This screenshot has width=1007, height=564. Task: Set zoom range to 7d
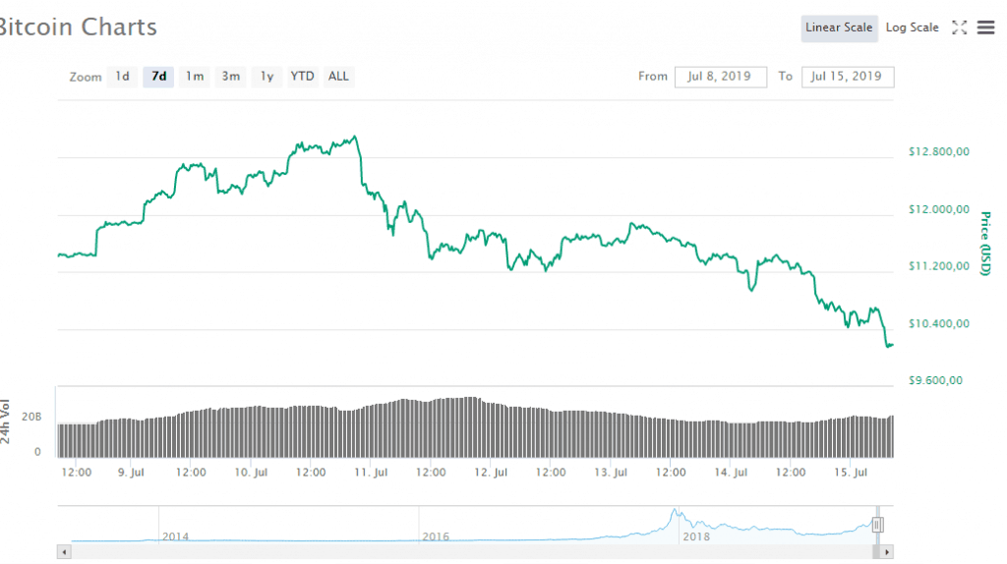[158, 77]
